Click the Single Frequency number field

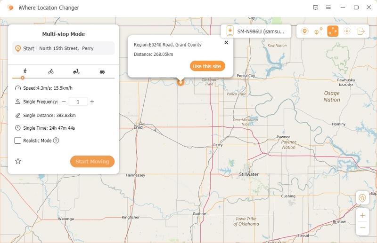tap(78, 102)
